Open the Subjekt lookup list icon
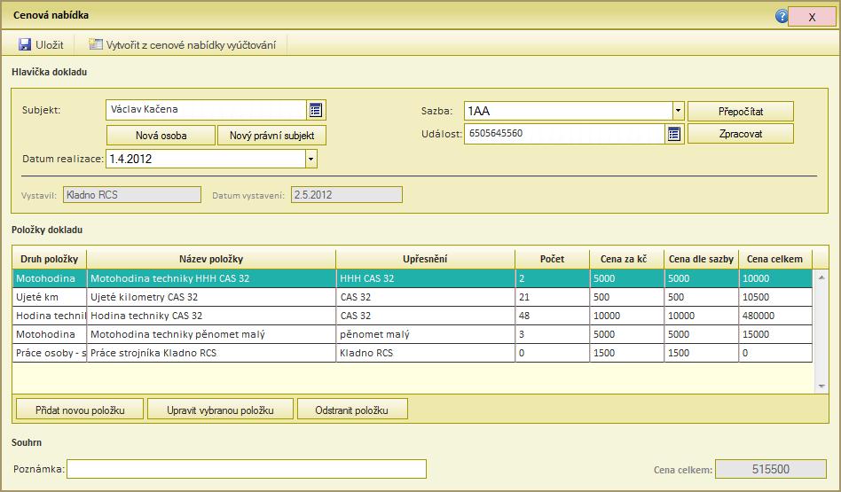Screen dimensions: 841x492 (x=316, y=110)
